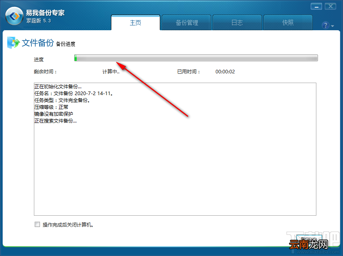The image size is (343, 256).
Task: Click the 备份进度 subtitle text
Action: pyautogui.click(x=66, y=44)
